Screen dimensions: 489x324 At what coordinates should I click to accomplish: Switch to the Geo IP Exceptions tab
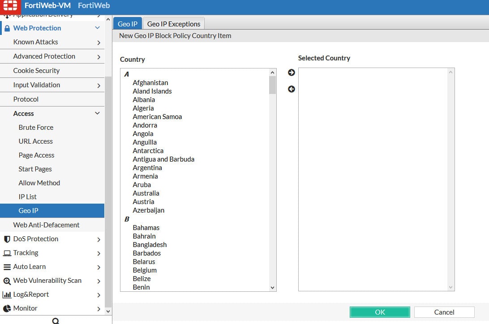[173, 23]
